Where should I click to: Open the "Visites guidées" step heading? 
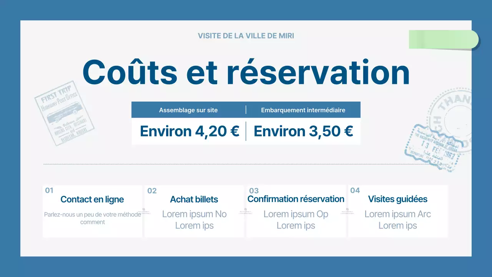[x=398, y=199]
